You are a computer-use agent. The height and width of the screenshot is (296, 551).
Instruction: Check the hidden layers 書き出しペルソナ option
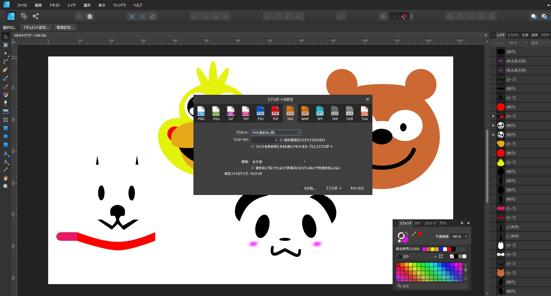click(x=253, y=168)
